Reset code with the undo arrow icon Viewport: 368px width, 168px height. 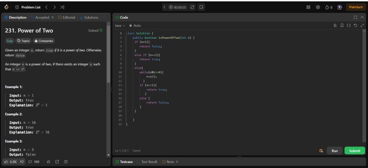click(x=355, y=25)
